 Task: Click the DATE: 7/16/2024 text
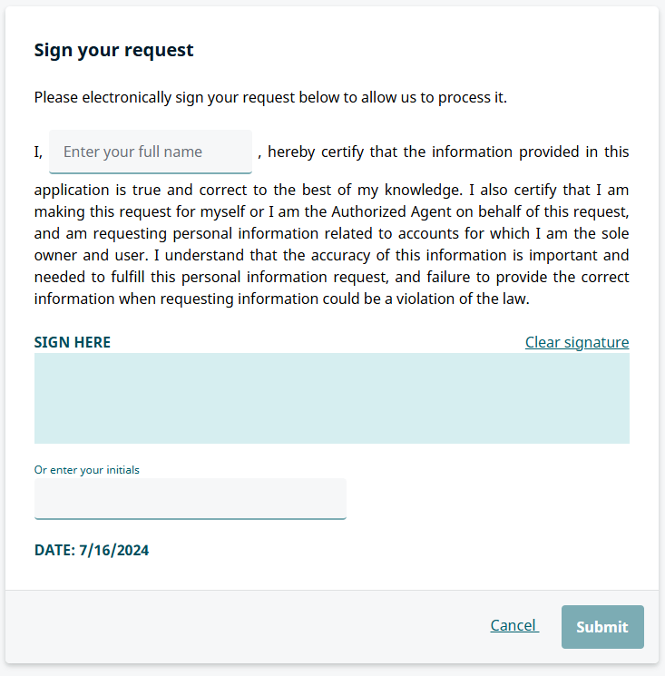click(92, 550)
